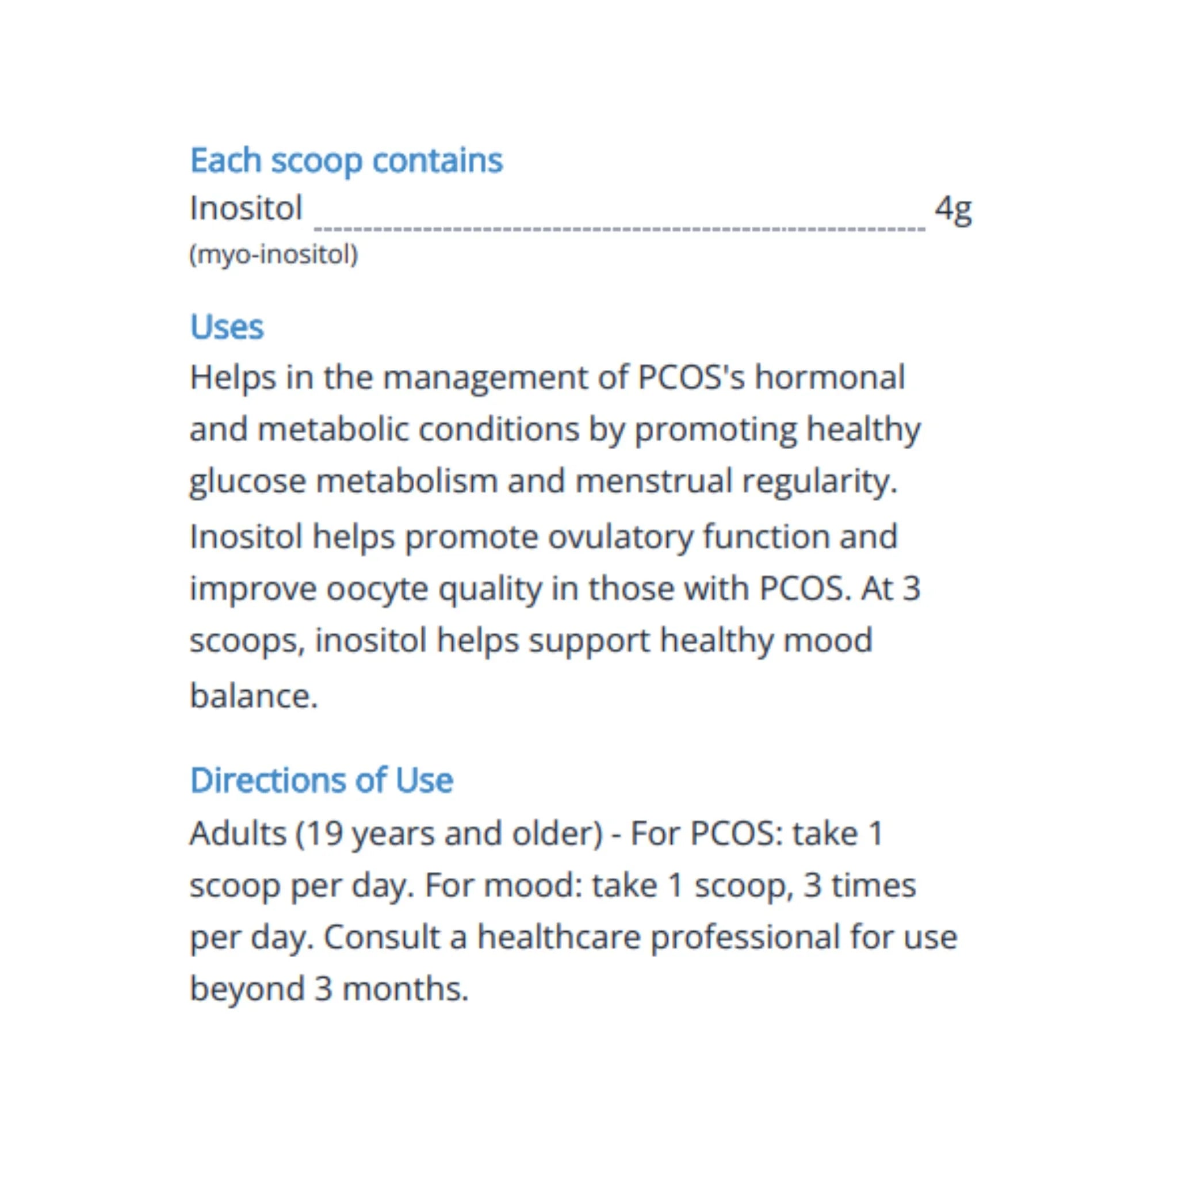The height and width of the screenshot is (1178, 1178).
Task: Click the 'Directions of Use' heading
Action: tap(322, 780)
